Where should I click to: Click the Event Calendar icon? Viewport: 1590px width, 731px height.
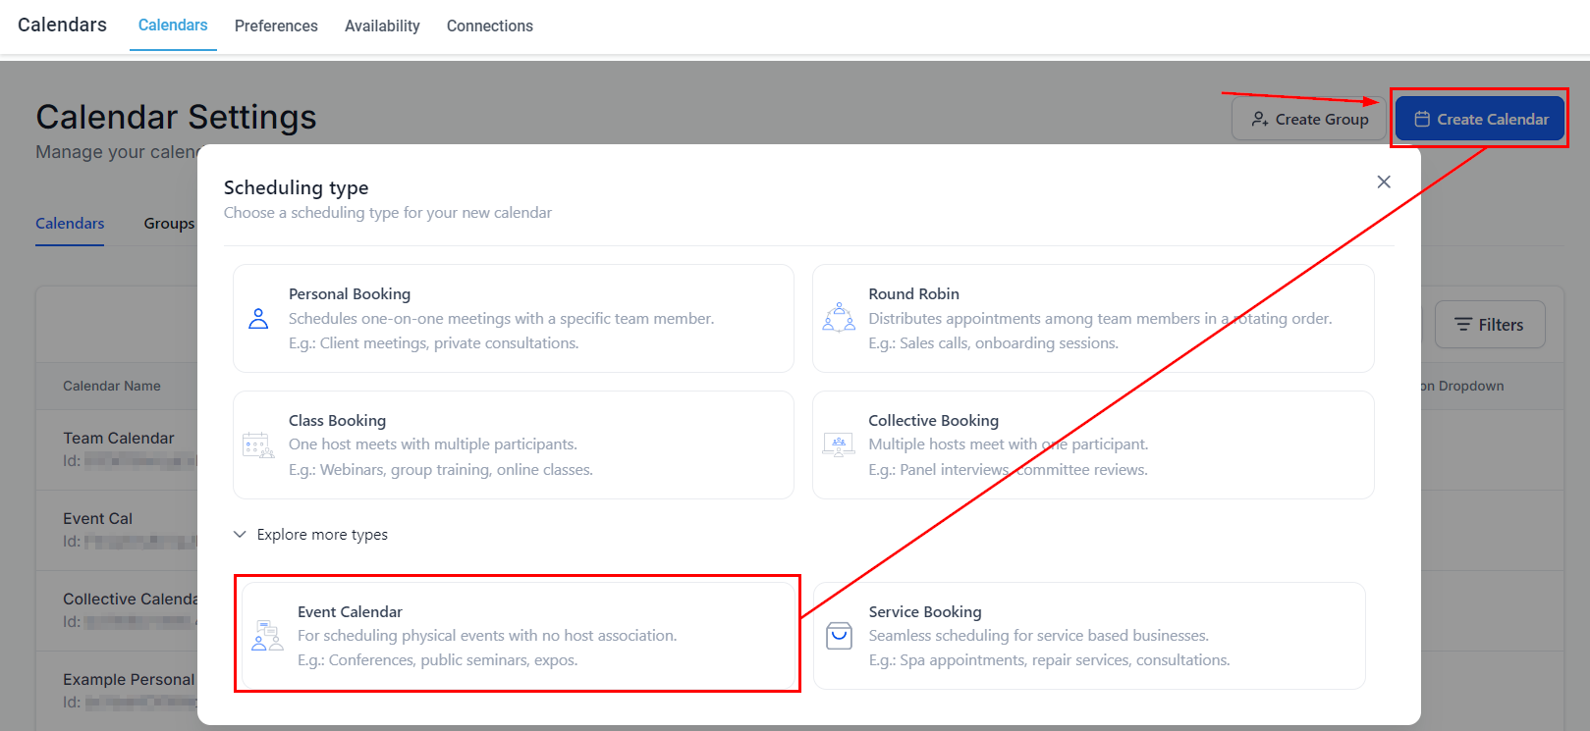pos(267,636)
